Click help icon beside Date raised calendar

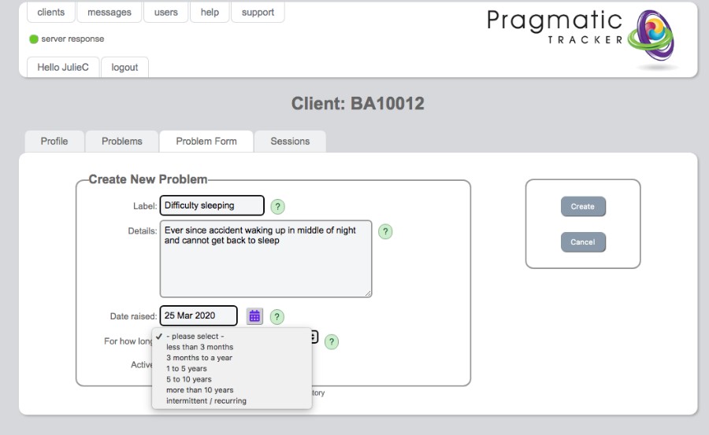277,317
